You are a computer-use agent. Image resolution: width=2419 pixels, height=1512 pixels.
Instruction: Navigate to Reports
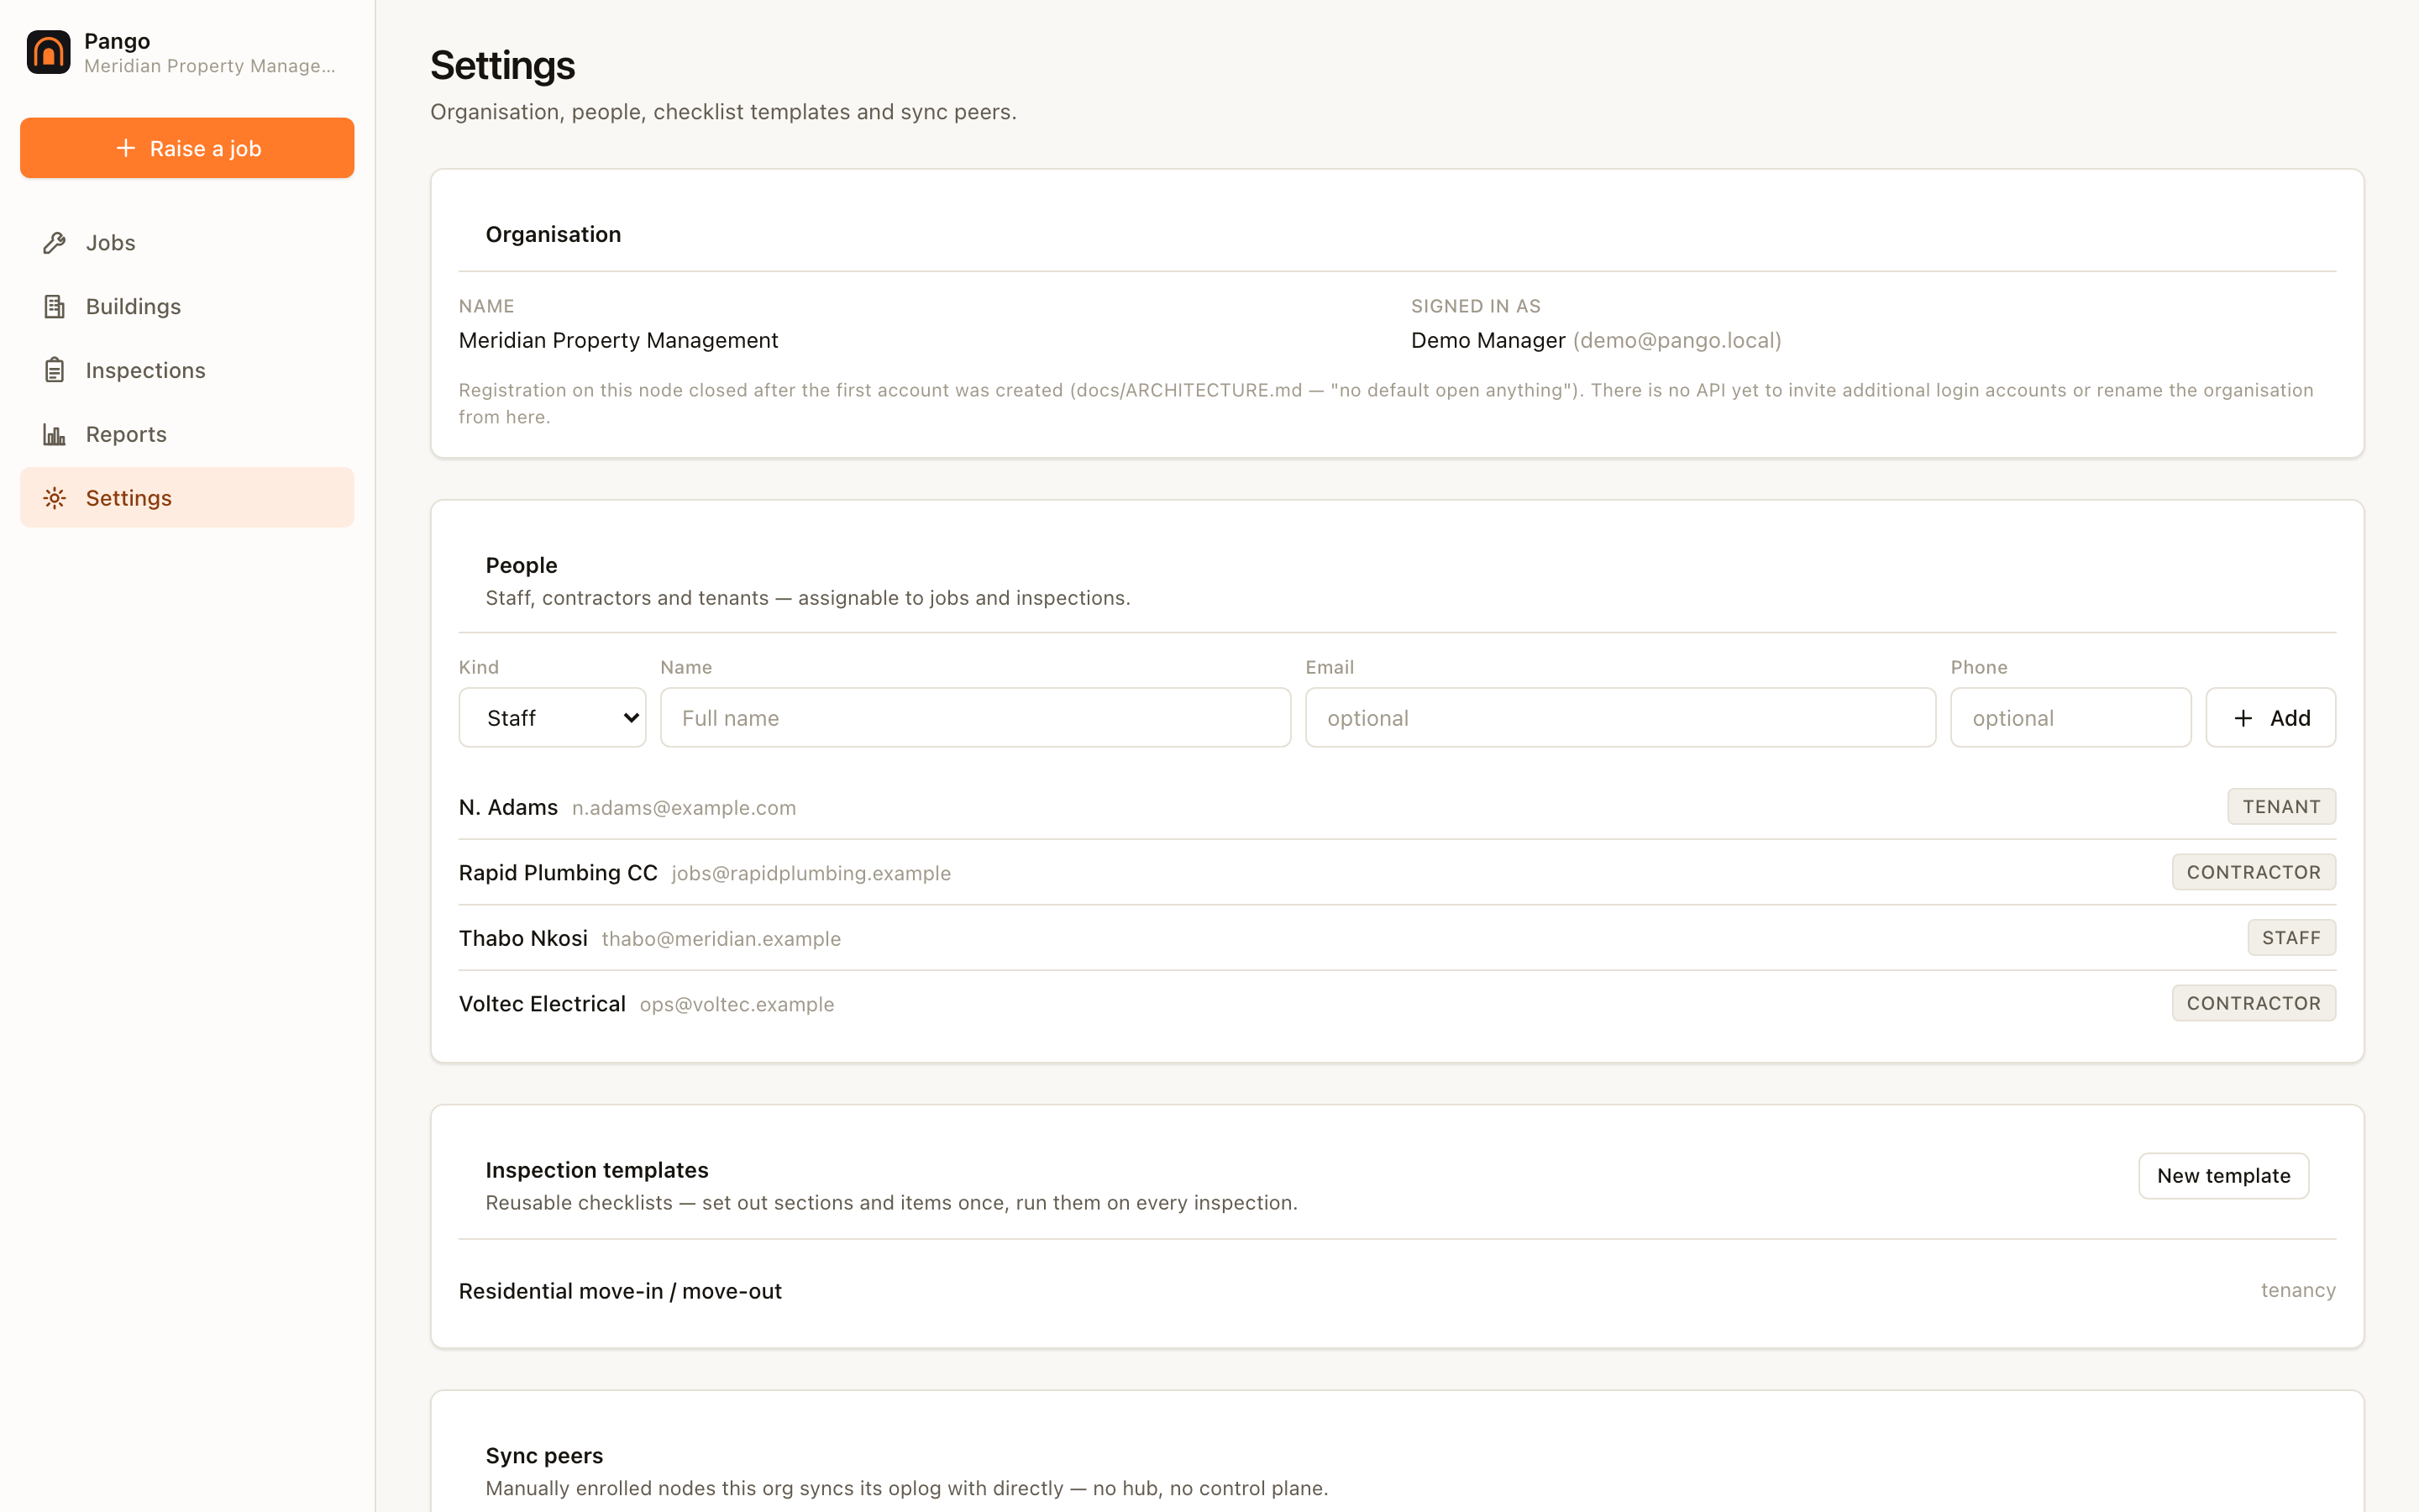click(187, 434)
